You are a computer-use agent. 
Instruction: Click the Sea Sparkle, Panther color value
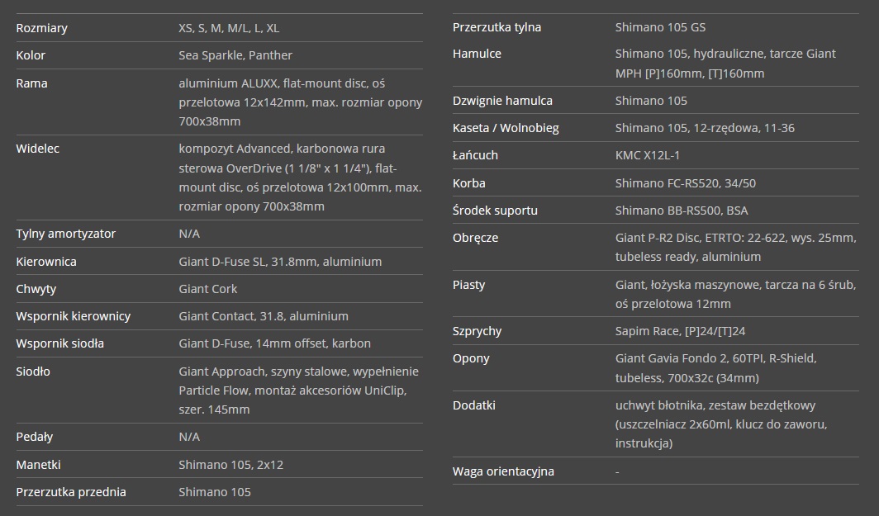pos(235,55)
